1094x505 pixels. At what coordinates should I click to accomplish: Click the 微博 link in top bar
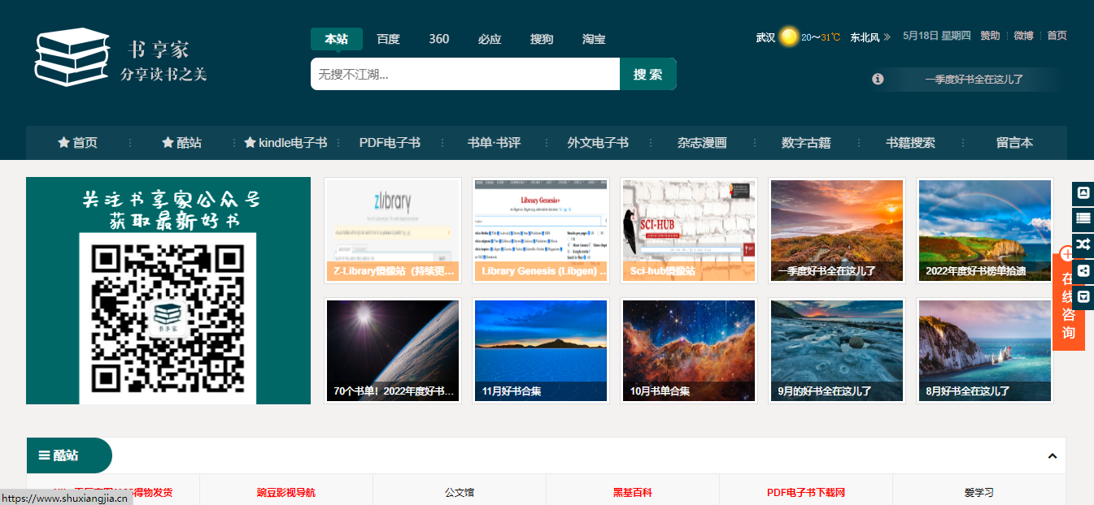[x=1023, y=36]
